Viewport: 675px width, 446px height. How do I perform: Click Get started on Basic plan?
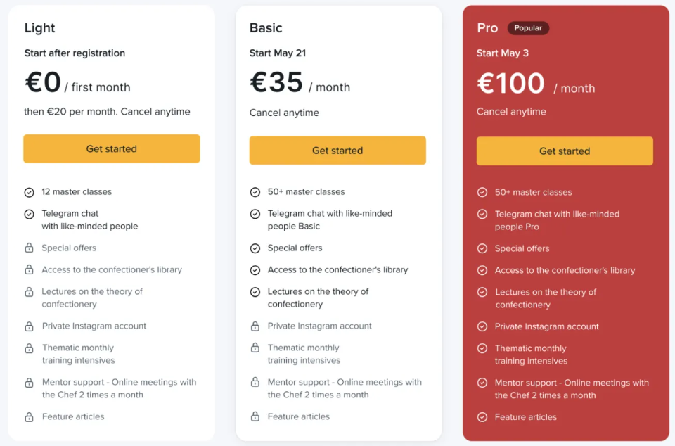coord(337,151)
